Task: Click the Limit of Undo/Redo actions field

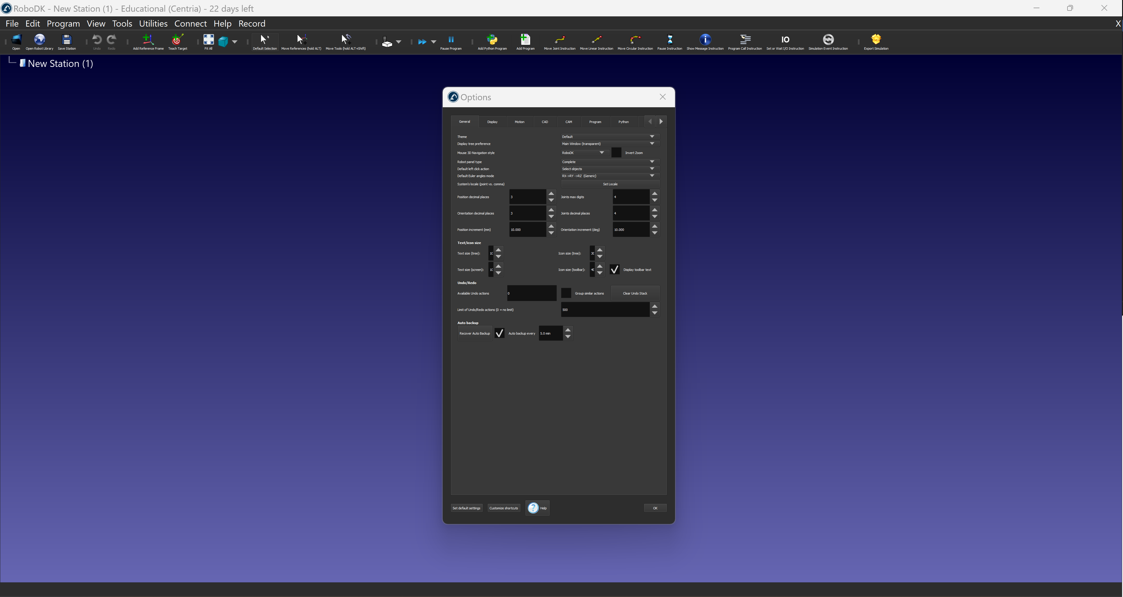Action: [x=605, y=310]
